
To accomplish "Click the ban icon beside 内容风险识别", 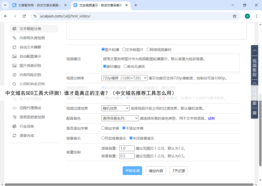I will (x=15, y=75).
